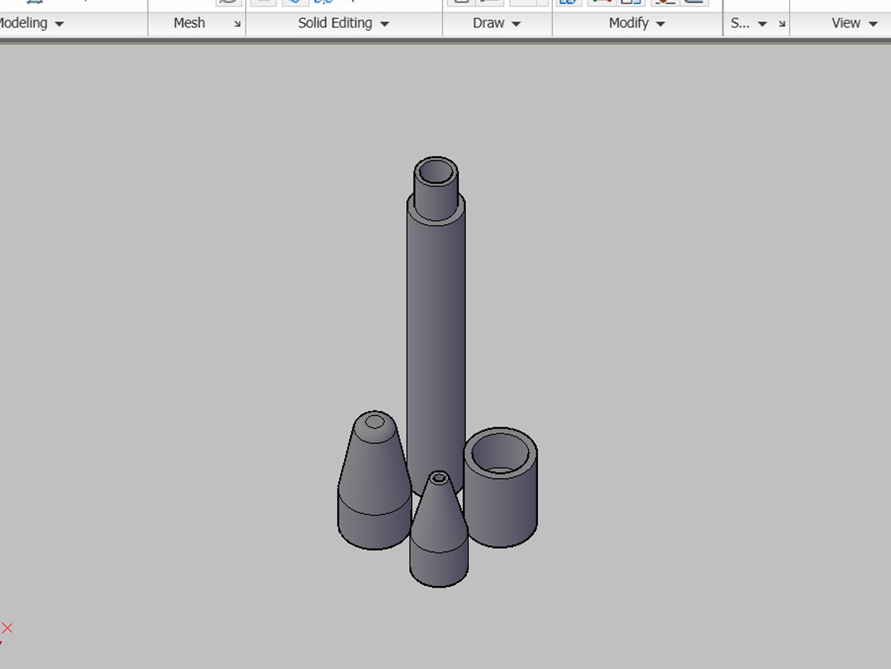Open the Mesh panel dialog launcher arrow
891x669 pixels.
coord(237,24)
